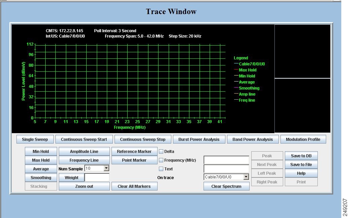Screen dimensions: 348x218
Task: Stop the continuous sweep
Action: 143,140
